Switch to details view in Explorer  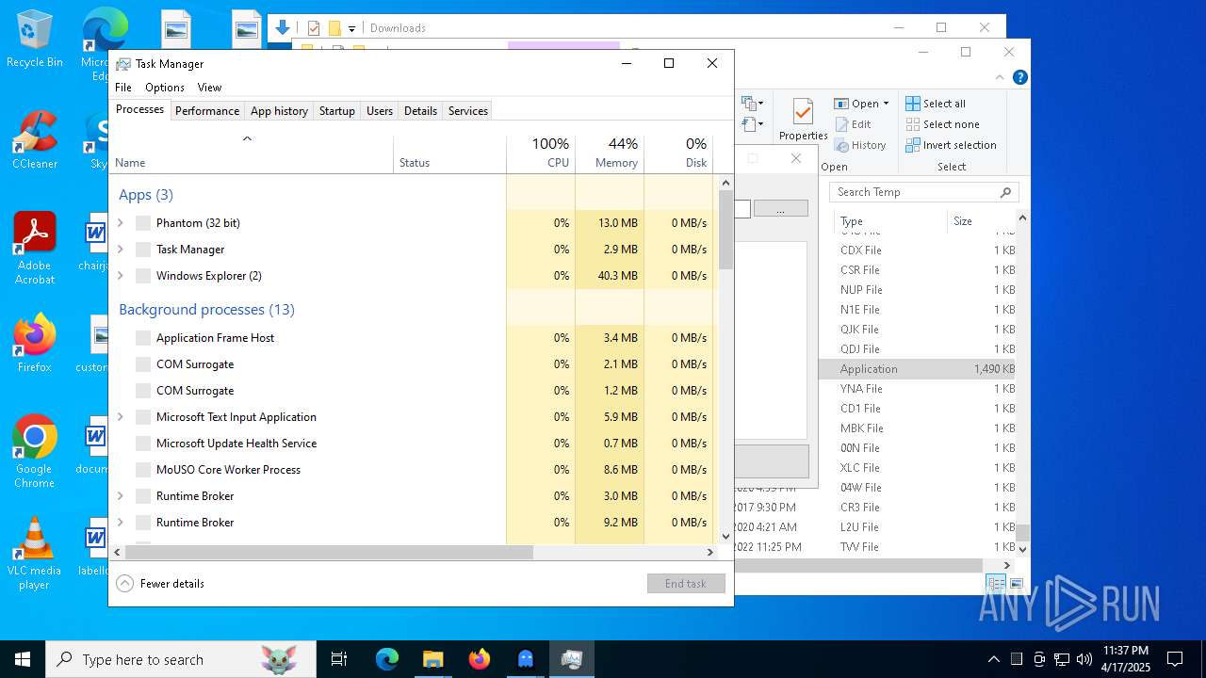tap(996, 585)
